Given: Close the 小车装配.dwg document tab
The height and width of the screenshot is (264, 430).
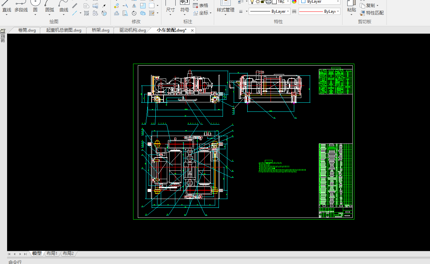Looking at the screenshot, I should (193, 30).
